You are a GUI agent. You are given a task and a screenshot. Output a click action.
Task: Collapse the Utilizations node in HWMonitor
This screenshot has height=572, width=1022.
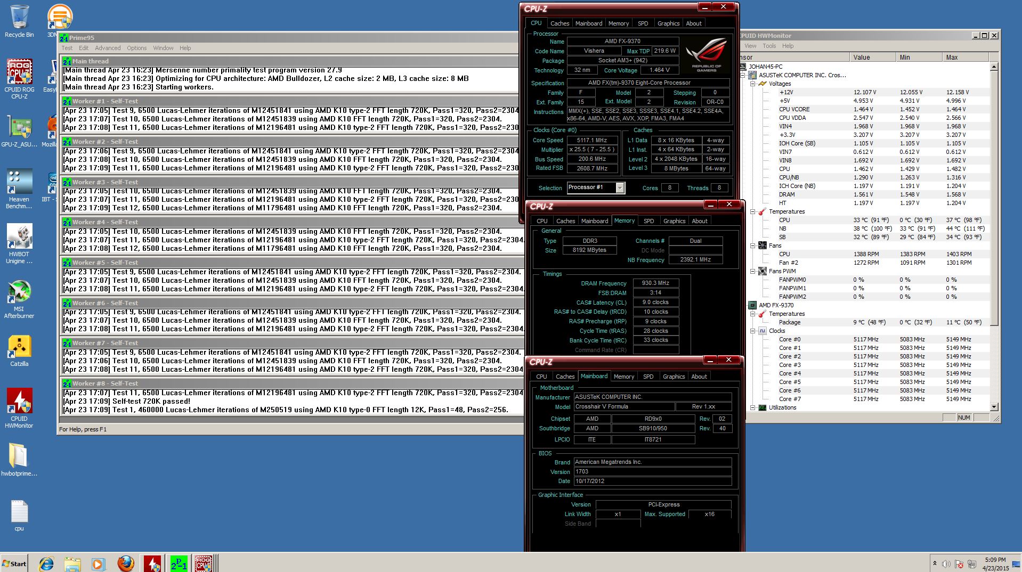click(752, 407)
